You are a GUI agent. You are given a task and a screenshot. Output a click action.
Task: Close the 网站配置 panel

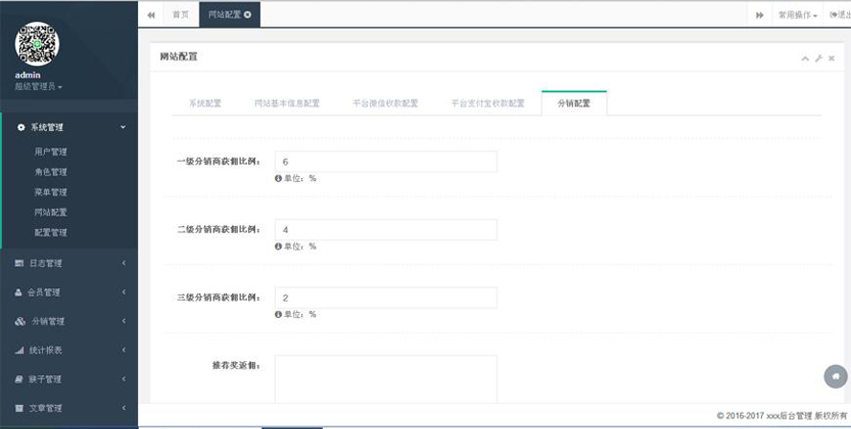tap(832, 58)
